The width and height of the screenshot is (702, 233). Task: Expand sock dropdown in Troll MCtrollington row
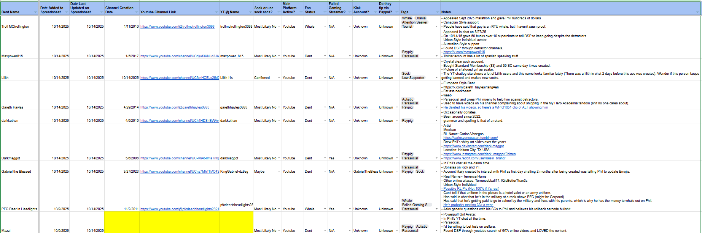(x=279, y=27)
